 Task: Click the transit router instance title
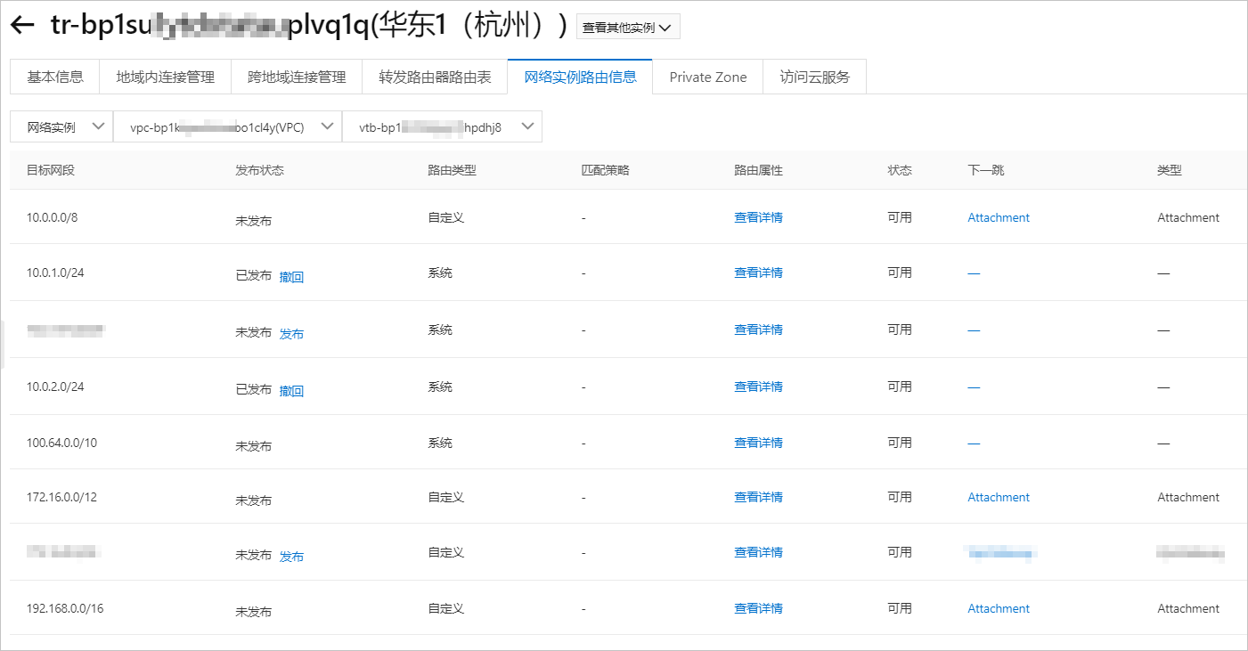point(308,27)
